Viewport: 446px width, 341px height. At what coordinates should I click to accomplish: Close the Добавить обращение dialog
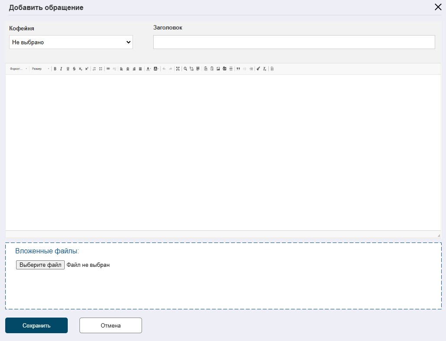[x=438, y=7]
